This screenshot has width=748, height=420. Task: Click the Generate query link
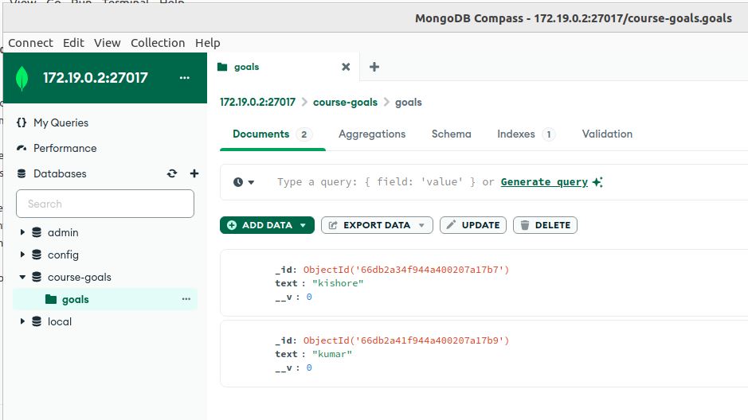(544, 182)
